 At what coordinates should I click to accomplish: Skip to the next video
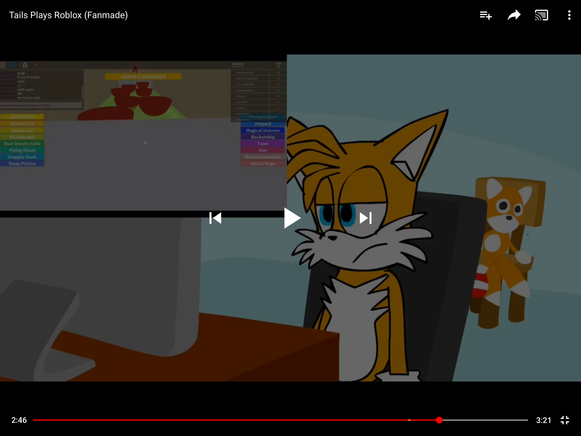(366, 218)
